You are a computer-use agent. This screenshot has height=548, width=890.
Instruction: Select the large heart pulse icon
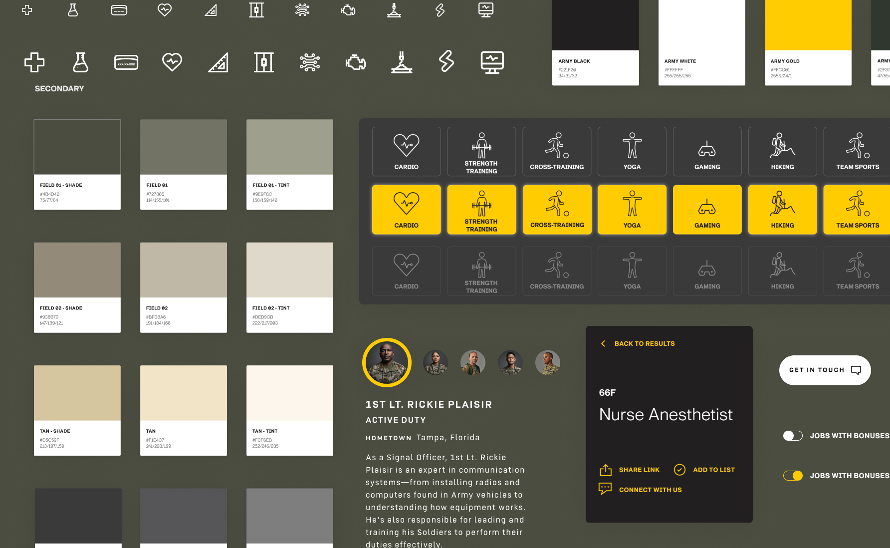coord(172,62)
